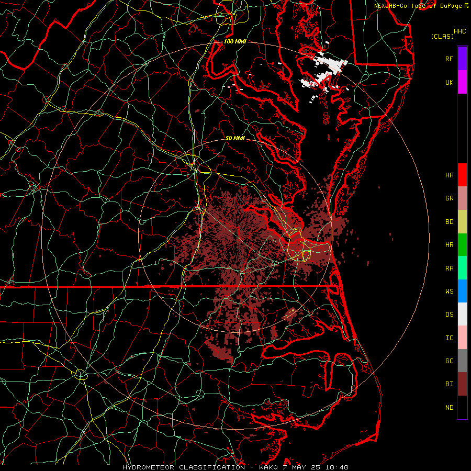Click the HR green legend swatch
The image size is (471, 471).
462,244
